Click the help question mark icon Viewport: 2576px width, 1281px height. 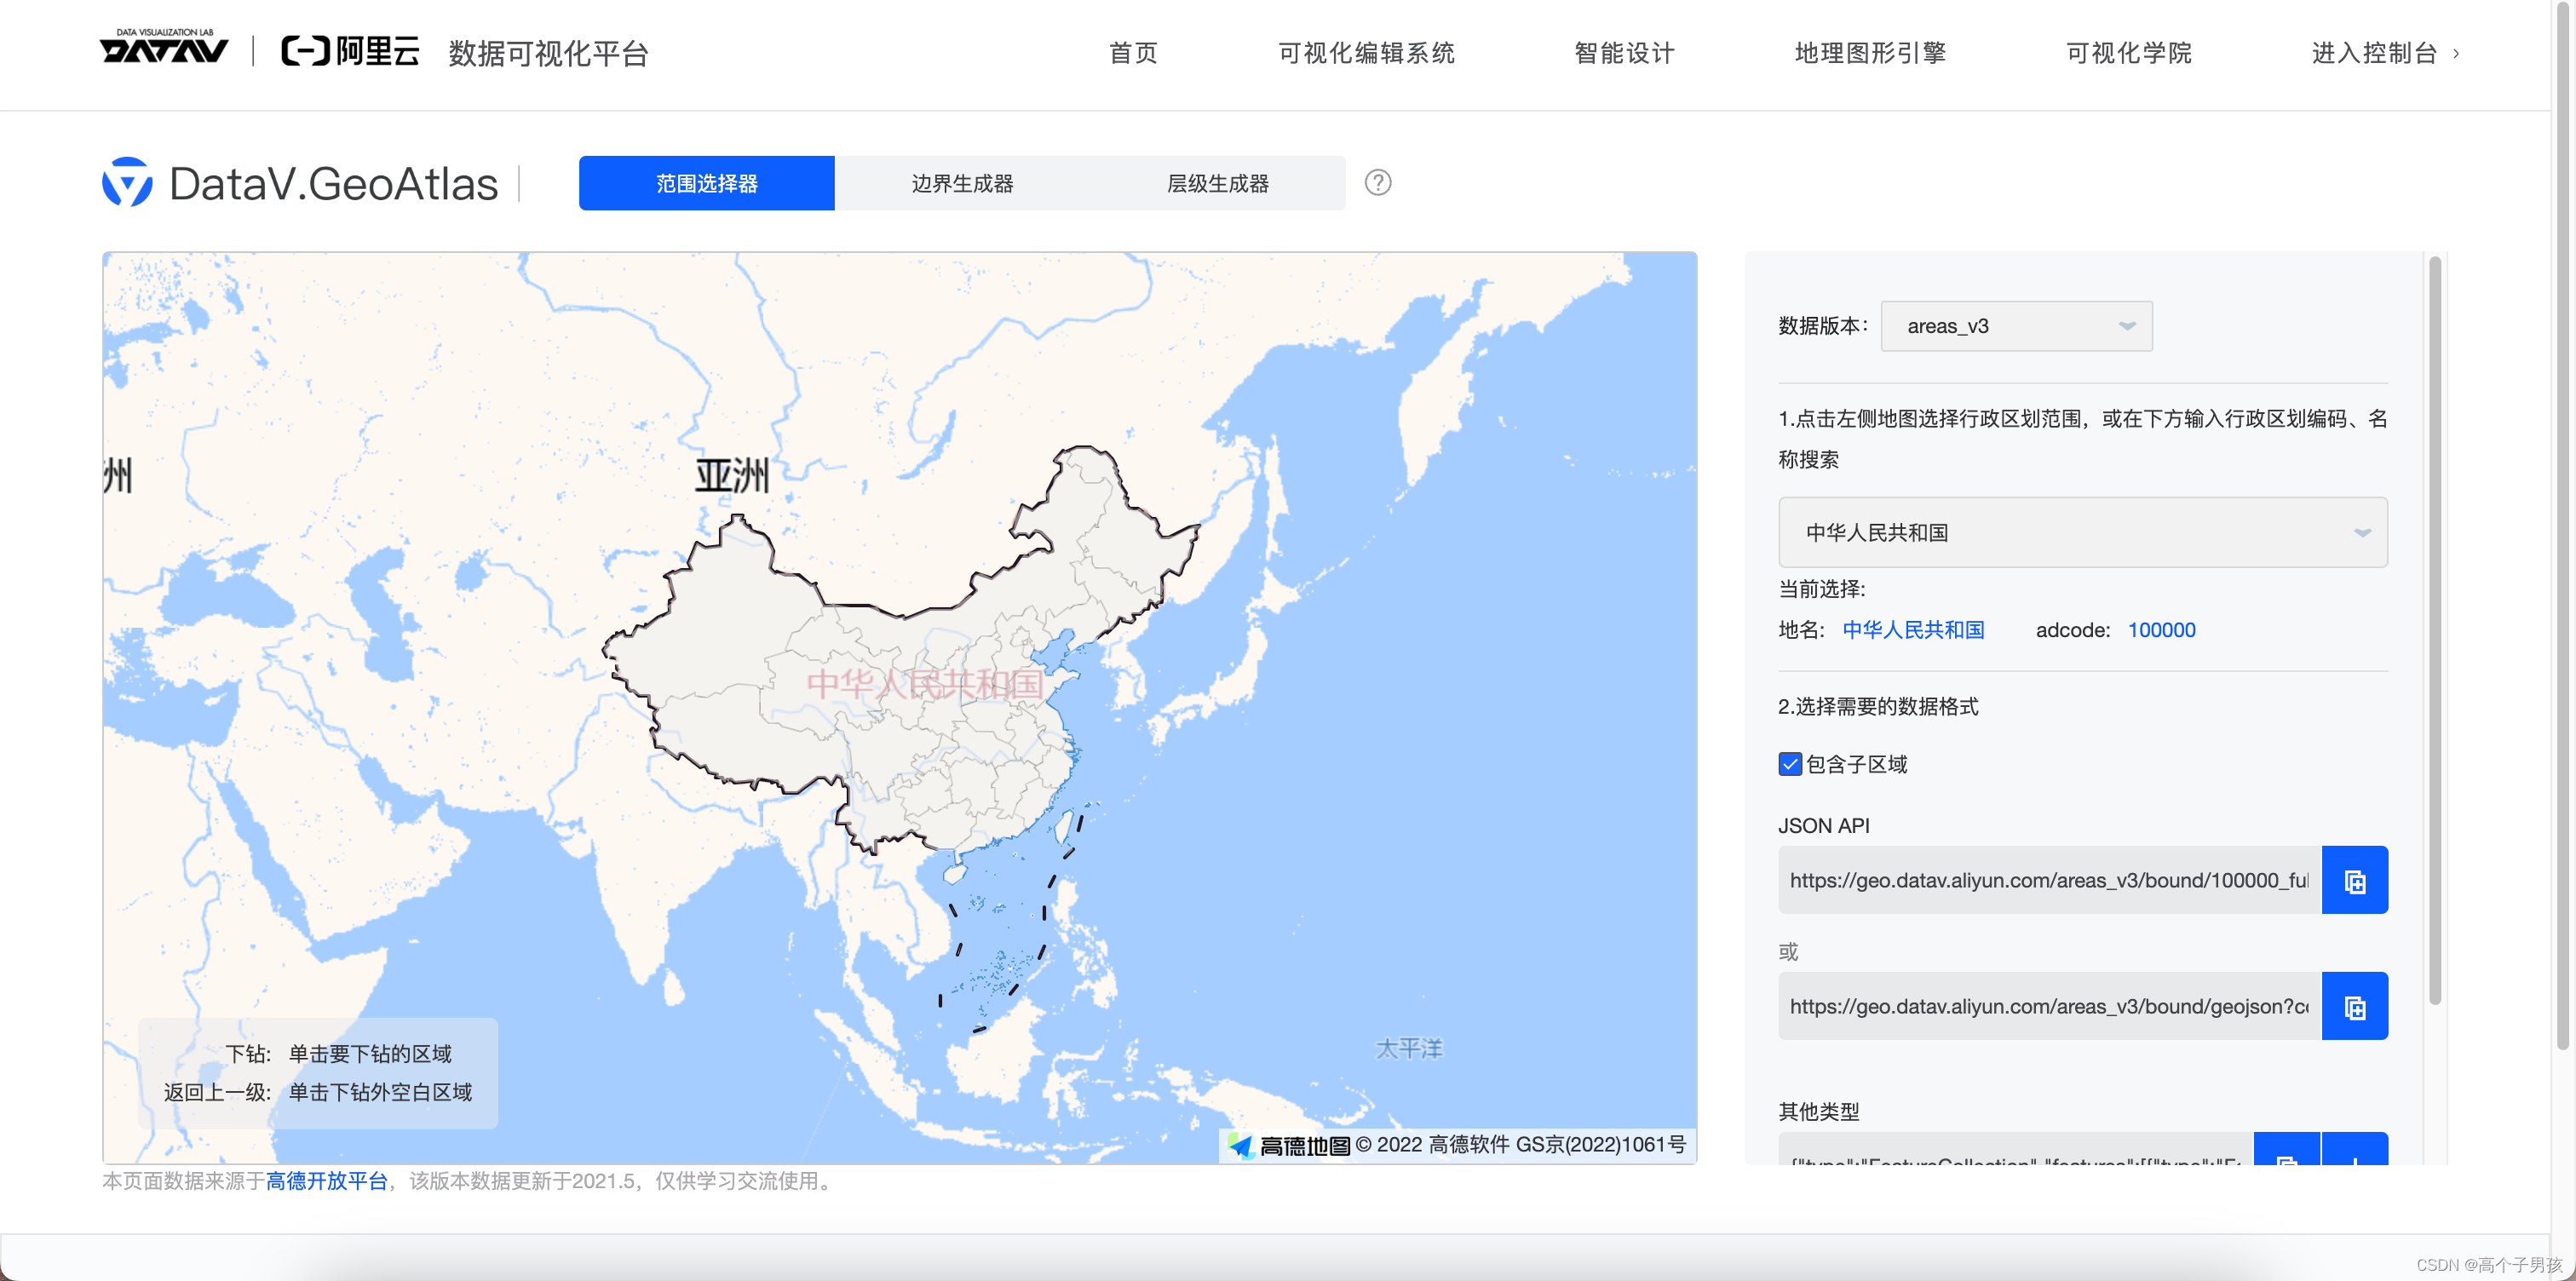[x=1377, y=183]
